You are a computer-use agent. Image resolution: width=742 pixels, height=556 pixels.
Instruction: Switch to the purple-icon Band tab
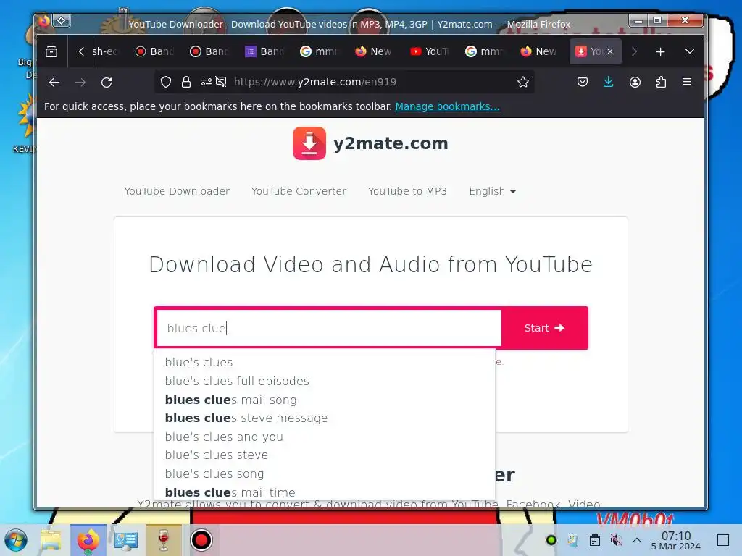coord(264,51)
